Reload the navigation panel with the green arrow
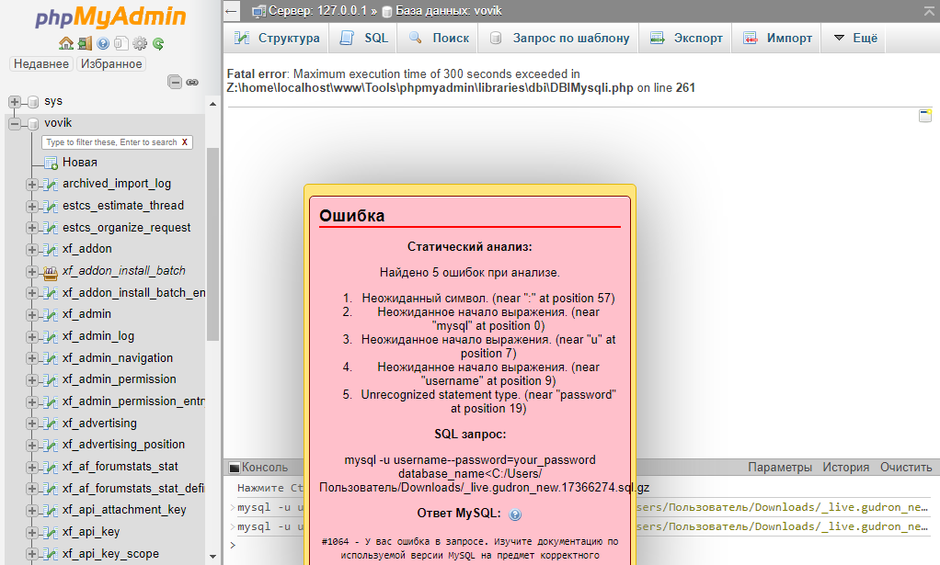Screen dimensions: 940x565 pyautogui.click(x=158, y=43)
